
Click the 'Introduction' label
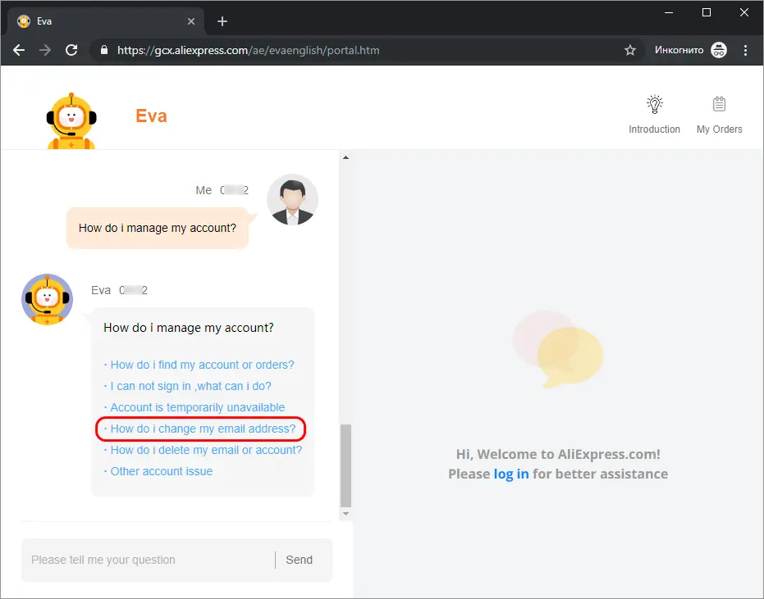click(x=654, y=129)
